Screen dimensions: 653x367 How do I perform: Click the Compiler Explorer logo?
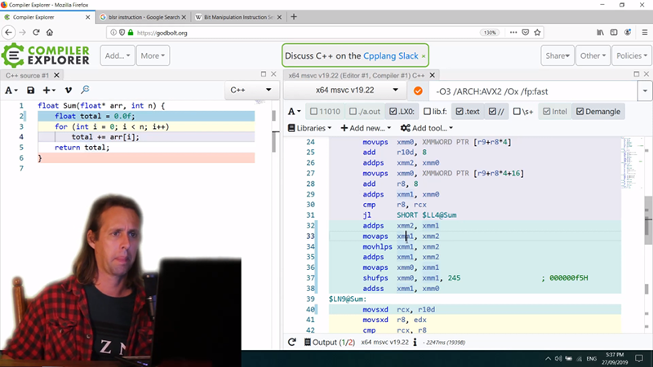(47, 55)
